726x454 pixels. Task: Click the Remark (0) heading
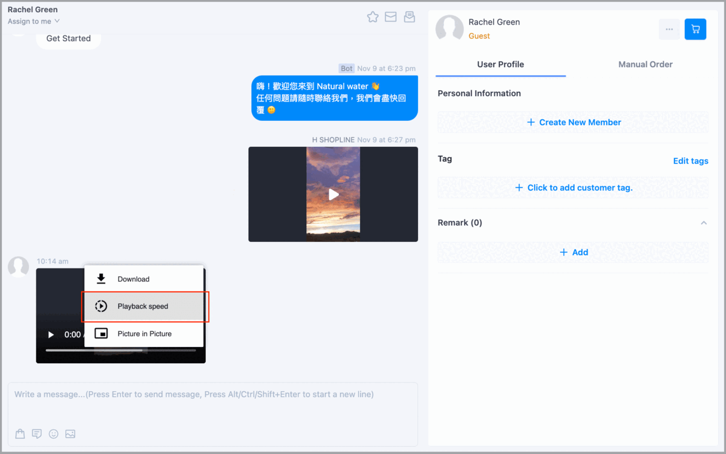click(460, 222)
